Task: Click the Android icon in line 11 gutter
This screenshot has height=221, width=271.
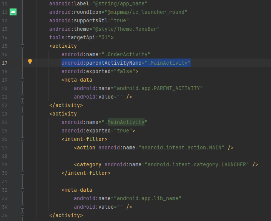Action: [13, 12]
